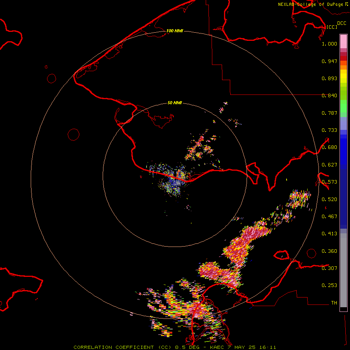Click the 0.520 scale value
The image size is (350, 350).
click(329, 199)
